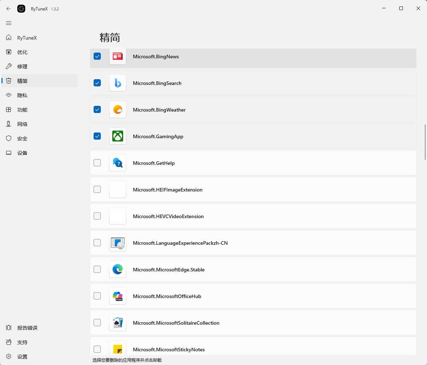Check the Microsoft.GetHelp checkbox
The width and height of the screenshot is (427, 365).
pos(97,163)
